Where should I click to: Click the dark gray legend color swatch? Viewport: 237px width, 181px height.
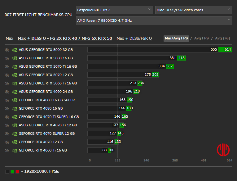point(7,172)
